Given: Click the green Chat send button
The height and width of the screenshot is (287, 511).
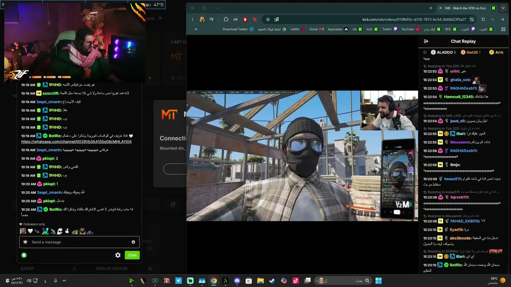Looking at the screenshot, I should click(x=132, y=255).
